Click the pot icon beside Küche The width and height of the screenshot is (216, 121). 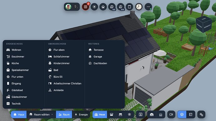pyautogui.click(x=8, y=63)
